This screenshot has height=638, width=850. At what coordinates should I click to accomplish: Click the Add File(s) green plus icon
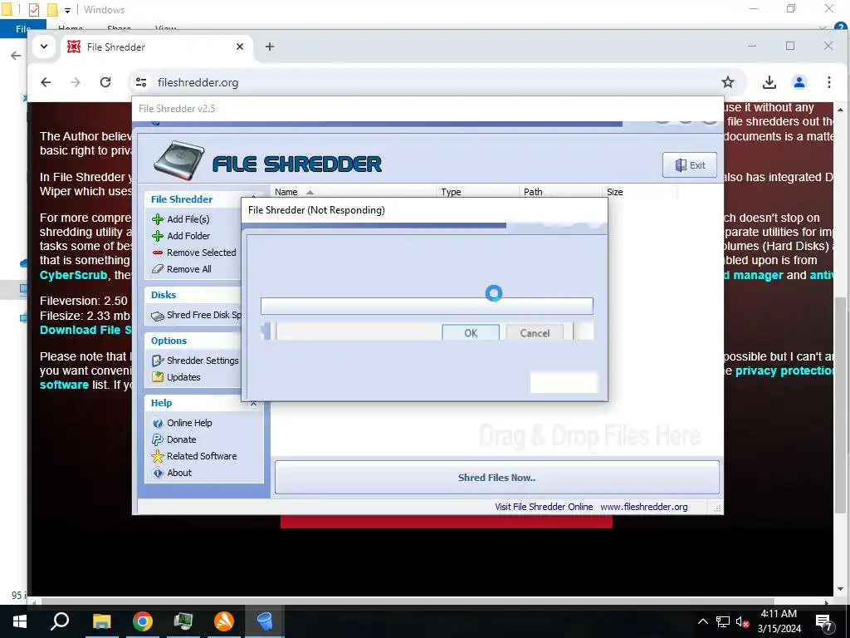click(x=157, y=219)
